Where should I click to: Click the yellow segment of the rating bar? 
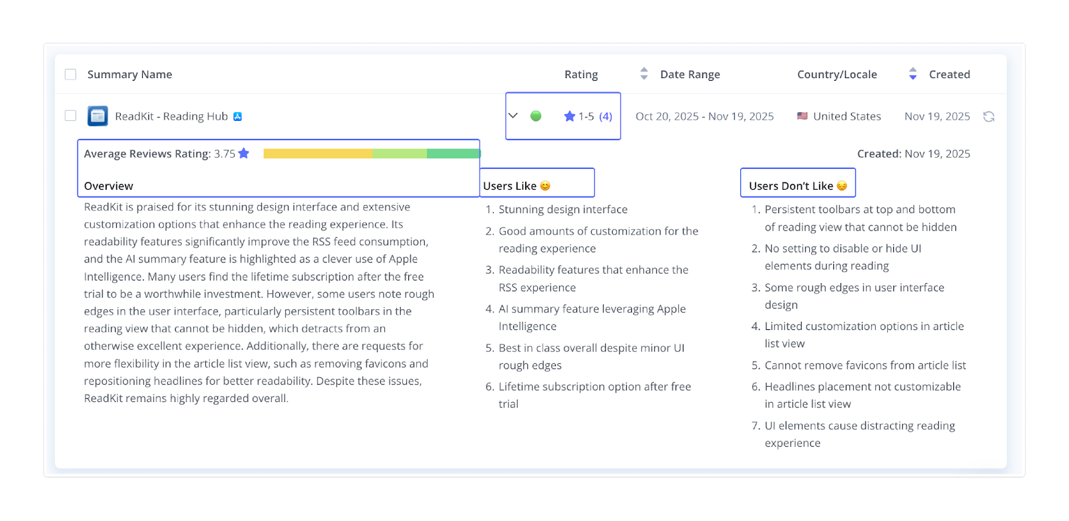point(318,154)
